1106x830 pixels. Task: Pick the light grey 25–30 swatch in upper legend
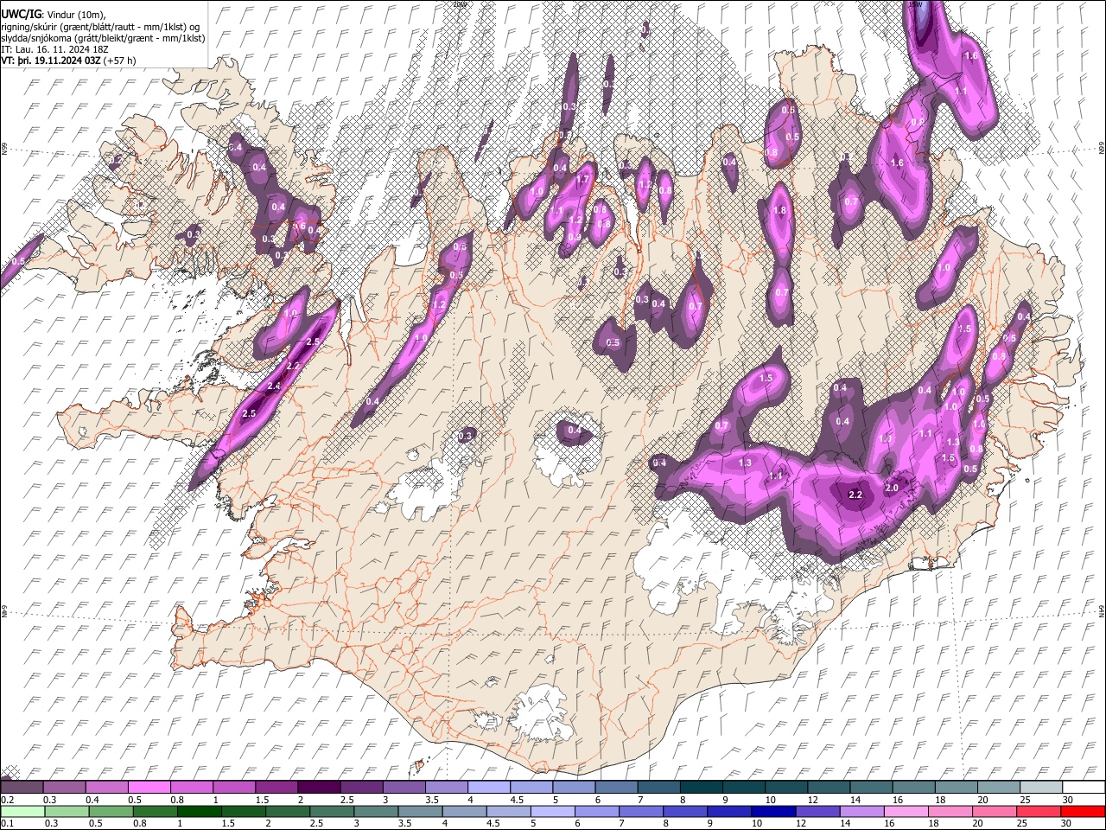pyautogui.click(x=1041, y=787)
